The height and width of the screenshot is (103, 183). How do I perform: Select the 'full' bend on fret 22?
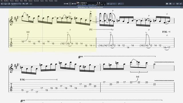(138, 77)
